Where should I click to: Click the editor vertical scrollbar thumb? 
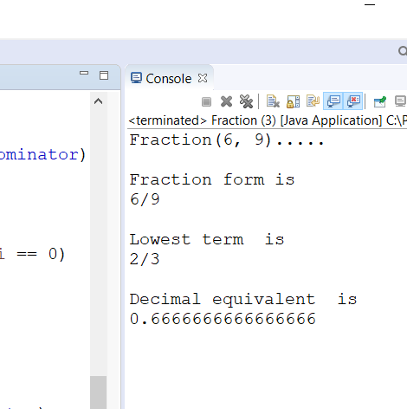99,393
